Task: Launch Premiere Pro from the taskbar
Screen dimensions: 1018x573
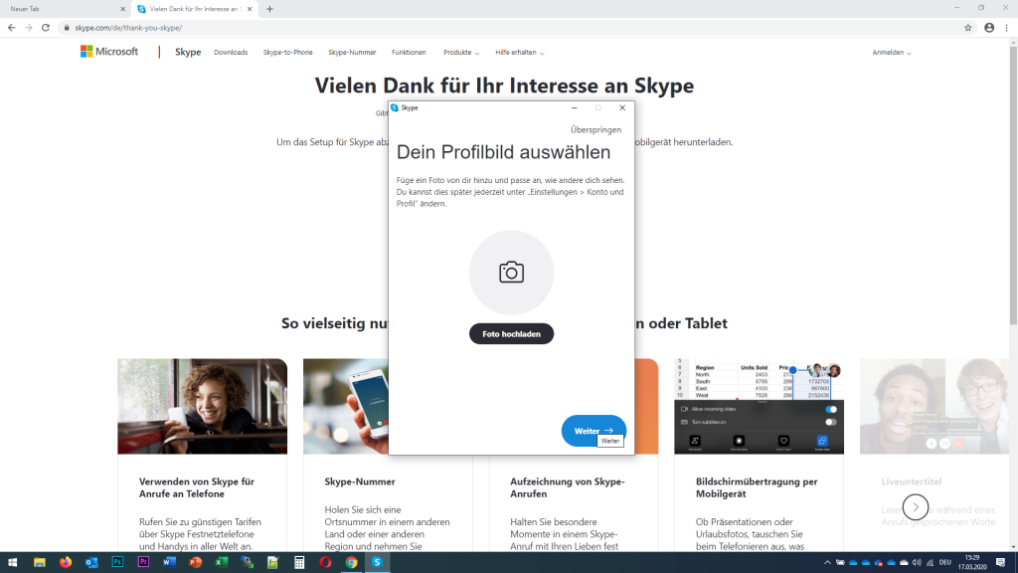Action: (x=143, y=563)
